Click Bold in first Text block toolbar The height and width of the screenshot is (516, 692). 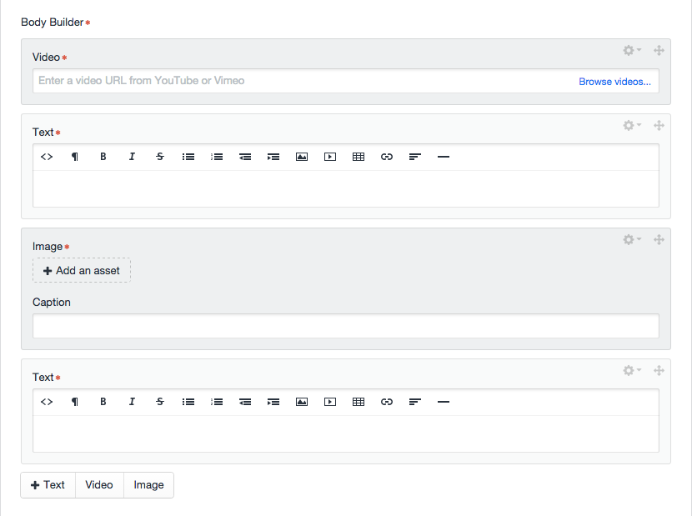(103, 157)
